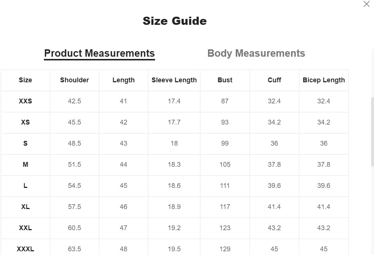Select the XL size row label

click(x=25, y=207)
